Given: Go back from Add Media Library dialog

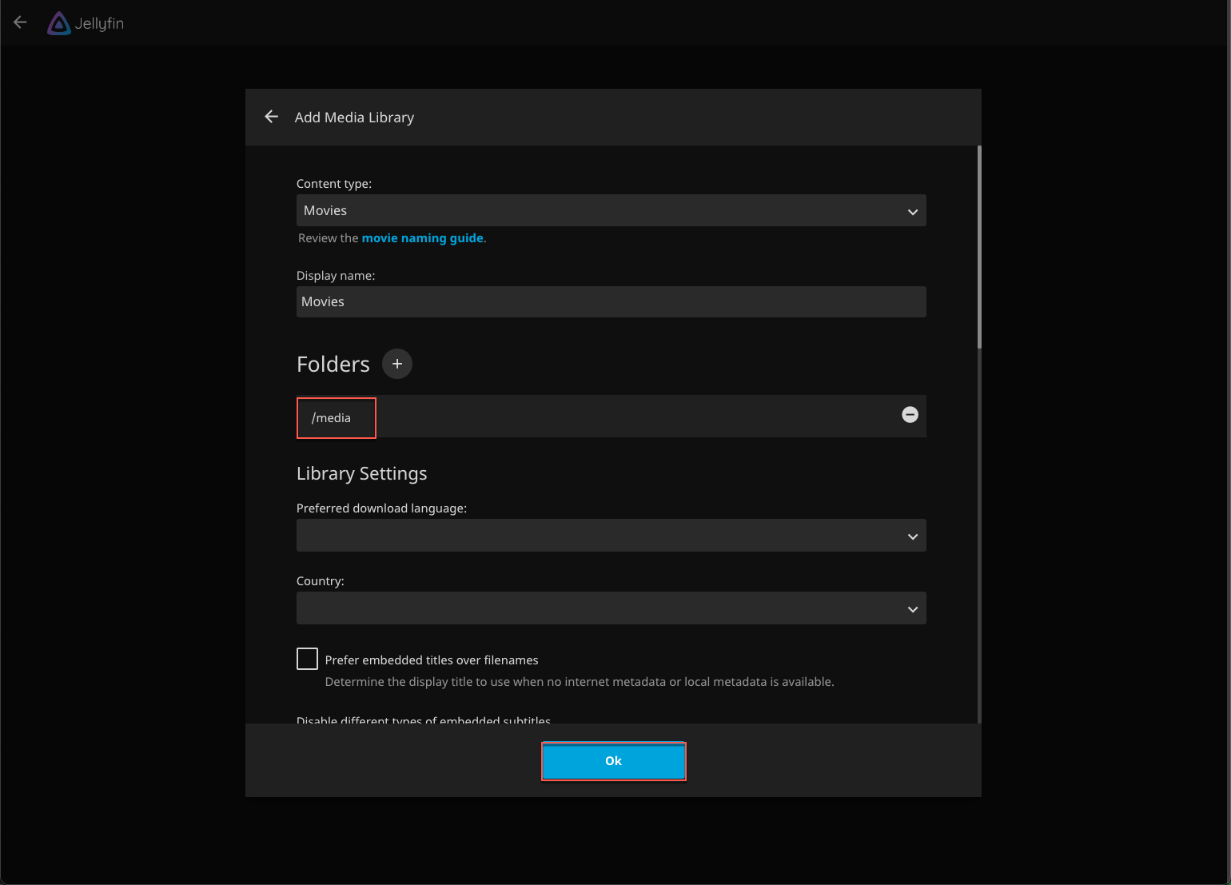Looking at the screenshot, I should (x=272, y=117).
